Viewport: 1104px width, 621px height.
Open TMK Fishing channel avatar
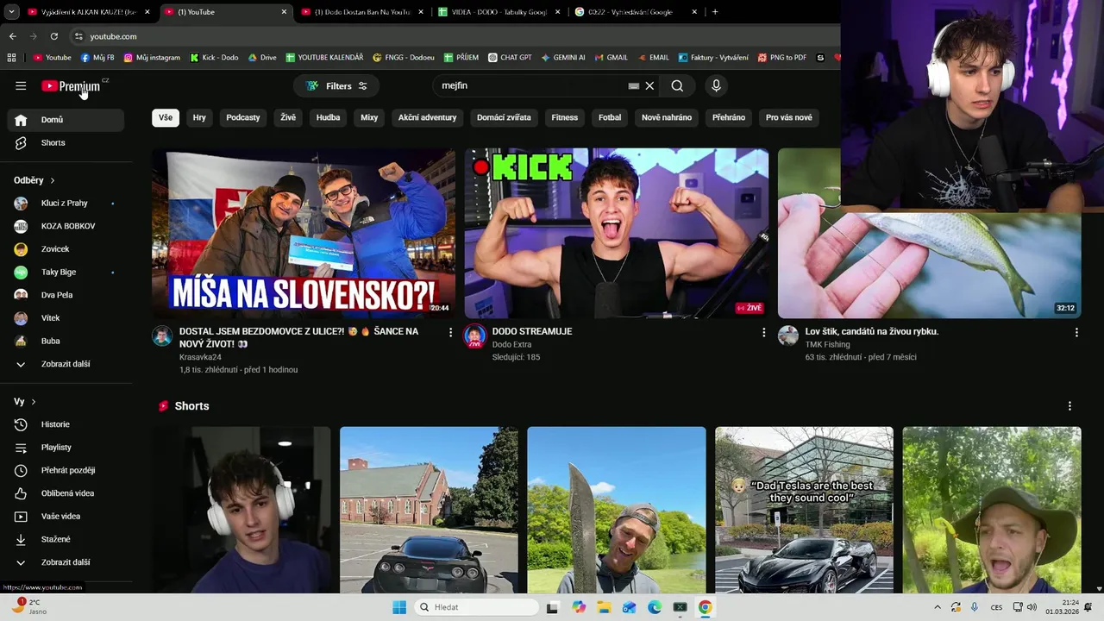tap(787, 336)
